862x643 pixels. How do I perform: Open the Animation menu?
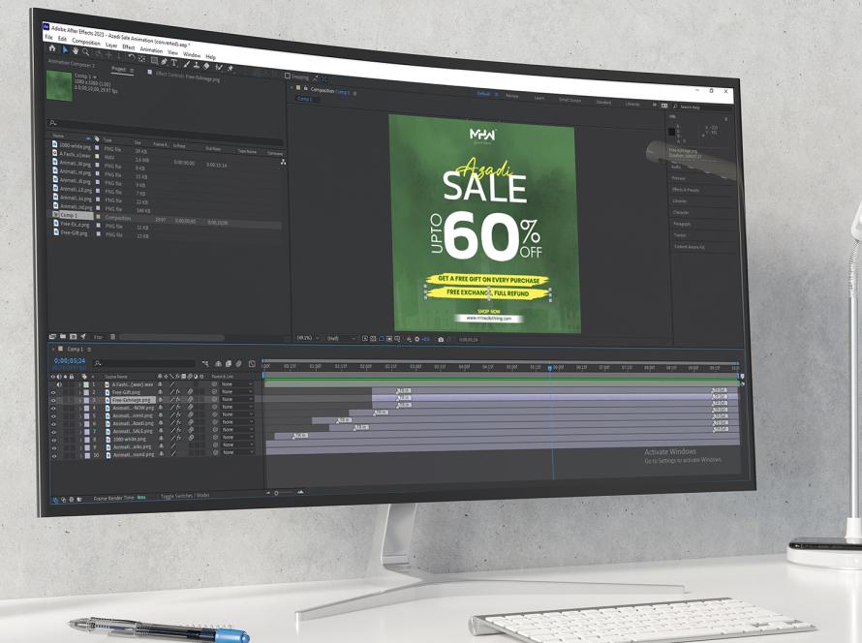point(151,49)
